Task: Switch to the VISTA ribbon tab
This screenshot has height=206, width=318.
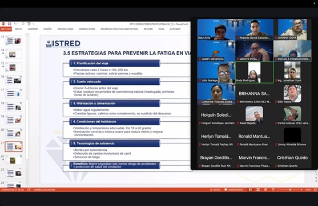Action: [161, 29]
